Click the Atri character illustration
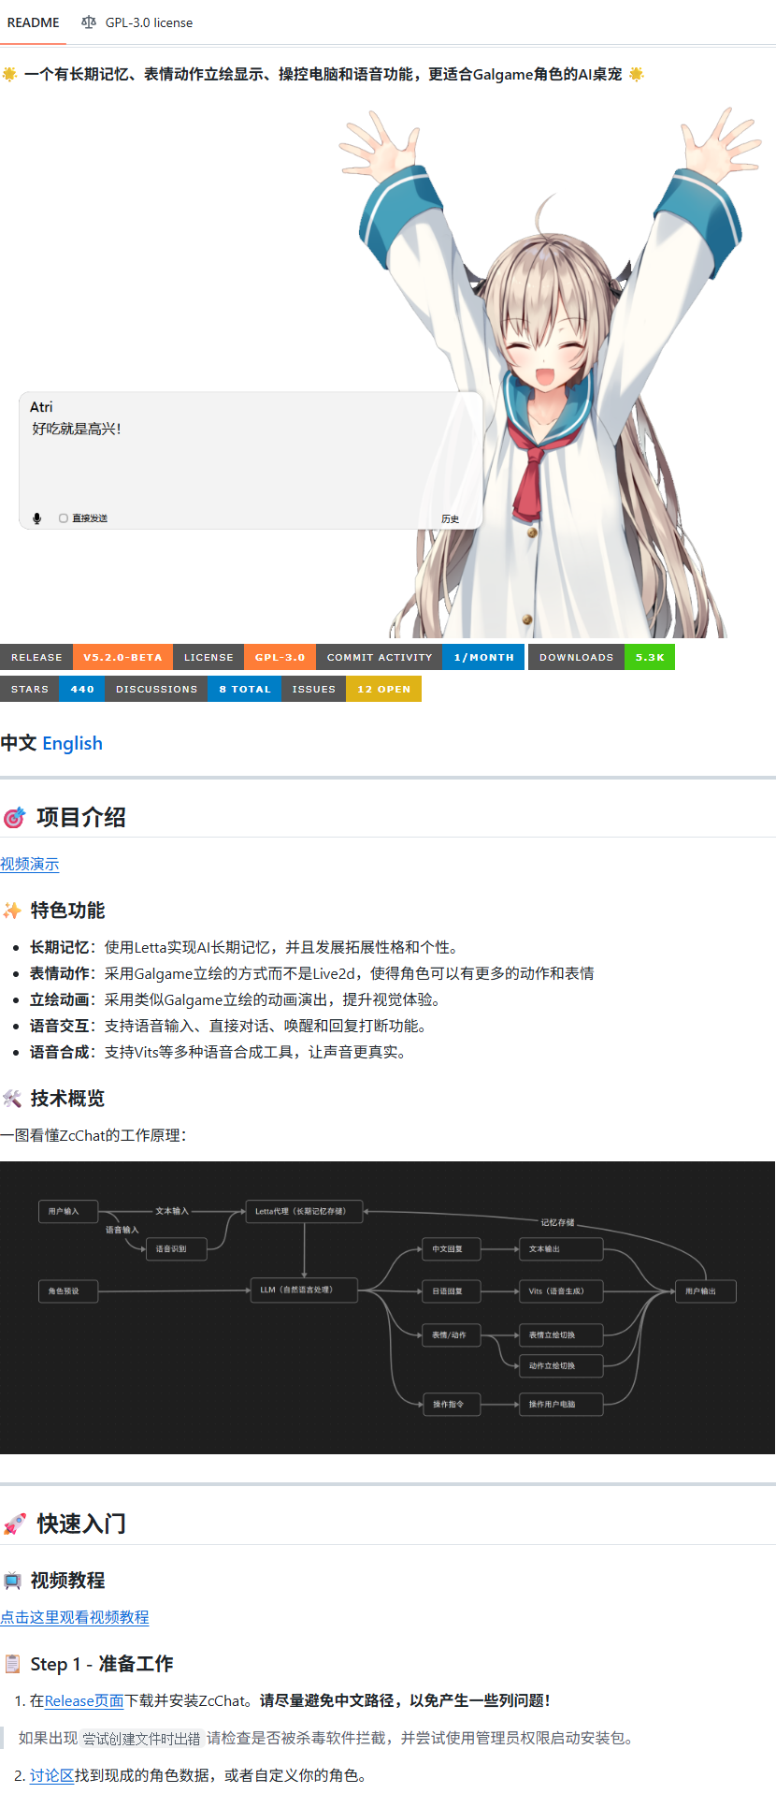This screenshot has height=1808, width=776. [x=552, y=374]
